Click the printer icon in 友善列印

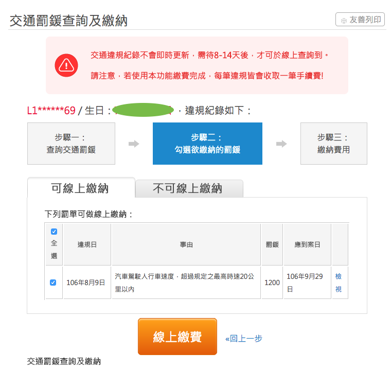[x=343, y=20]
